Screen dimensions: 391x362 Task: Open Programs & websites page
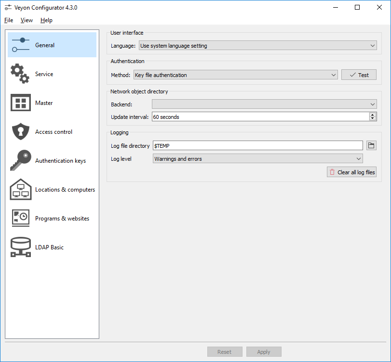52,218
